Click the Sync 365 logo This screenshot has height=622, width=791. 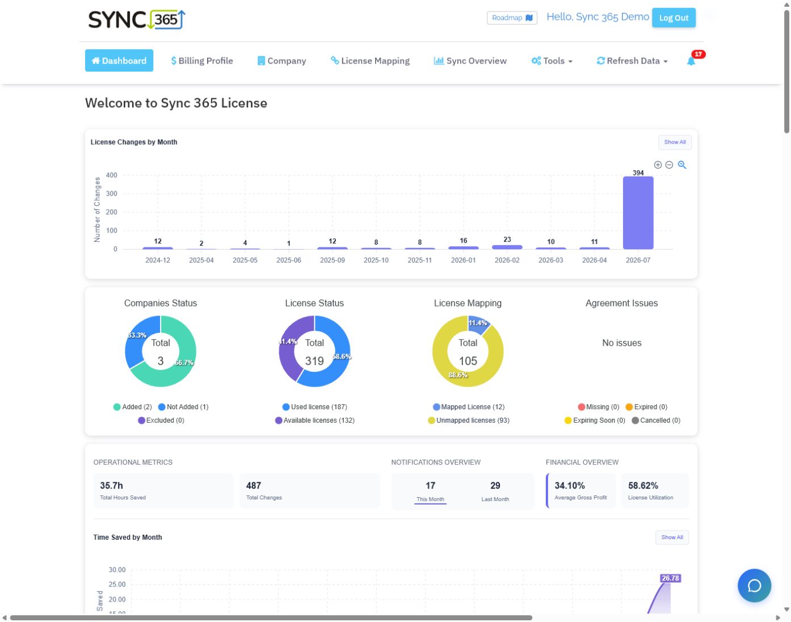pos(137,19)
